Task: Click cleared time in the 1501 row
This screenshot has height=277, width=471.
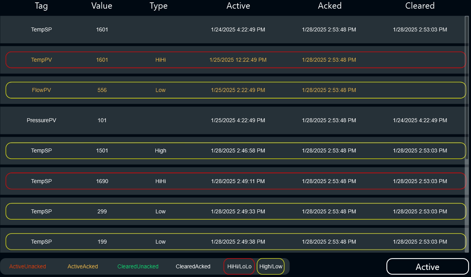Action: click(420, 151)
